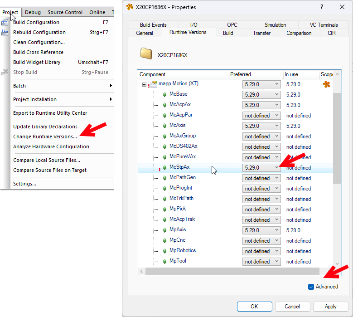The width and height of the screenshot is (353, 317).
Task: Click the green MpRobotics component icon
Action: click(x=165, y=251)
